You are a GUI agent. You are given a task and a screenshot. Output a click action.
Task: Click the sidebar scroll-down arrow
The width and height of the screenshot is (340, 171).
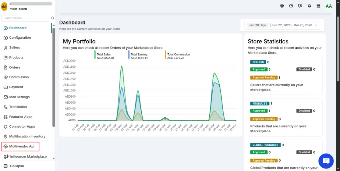(54, 159)
